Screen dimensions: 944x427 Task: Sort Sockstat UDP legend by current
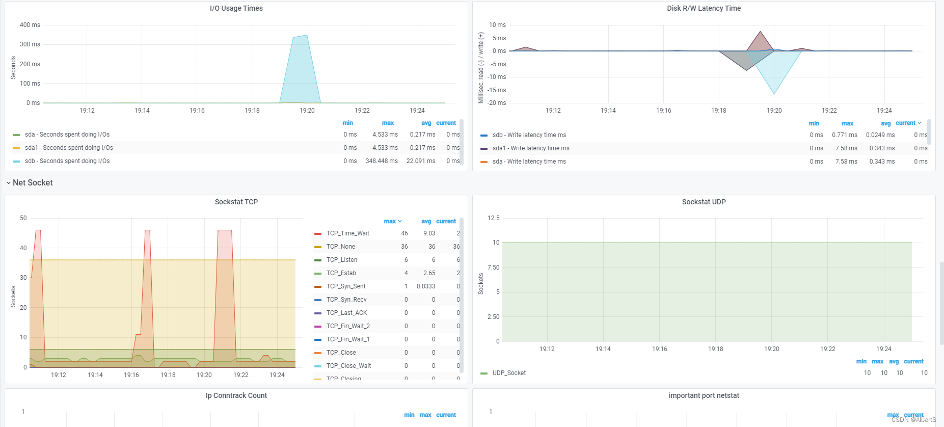pos(914,361)
